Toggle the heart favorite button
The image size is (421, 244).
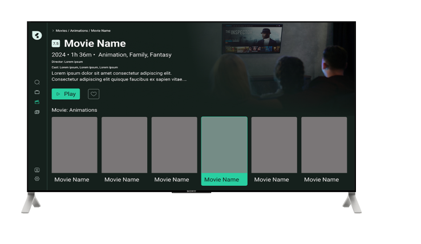(x=94, y=94)
